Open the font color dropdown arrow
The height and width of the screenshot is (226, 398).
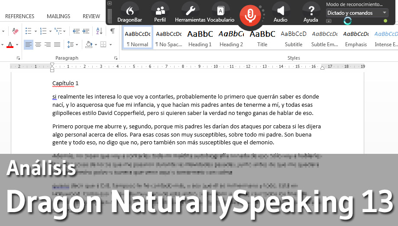17,45
